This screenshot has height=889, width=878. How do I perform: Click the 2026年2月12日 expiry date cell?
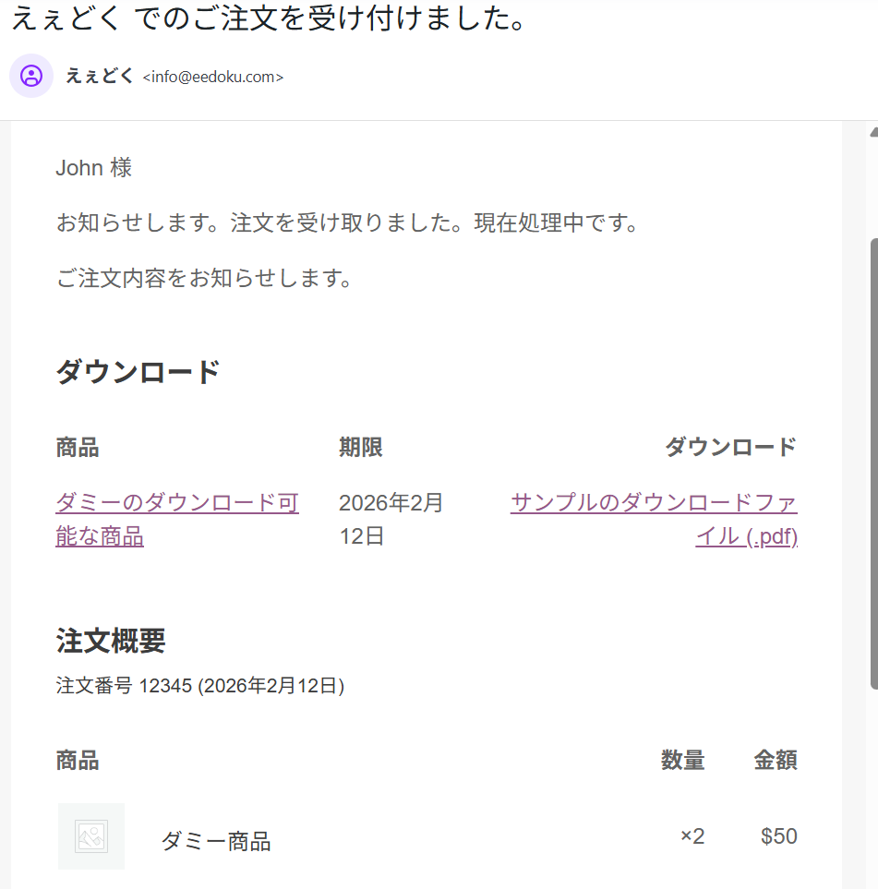tap(391, 519)
